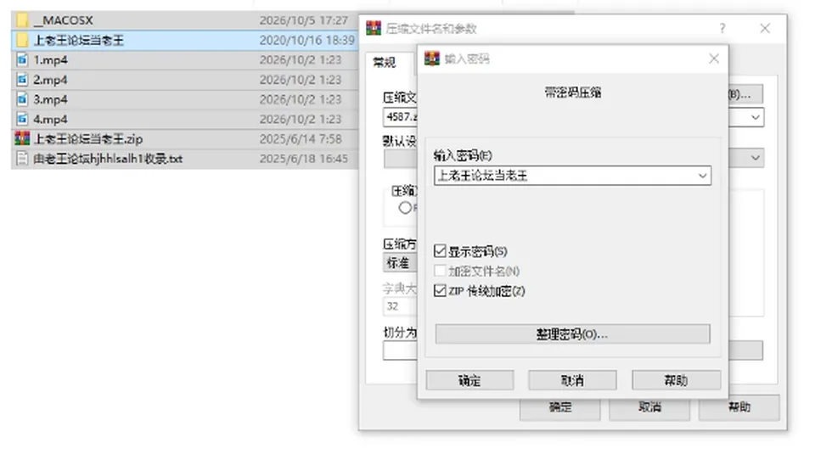
Task: Select the _MACOSX folder name
Action: point(63,20)
